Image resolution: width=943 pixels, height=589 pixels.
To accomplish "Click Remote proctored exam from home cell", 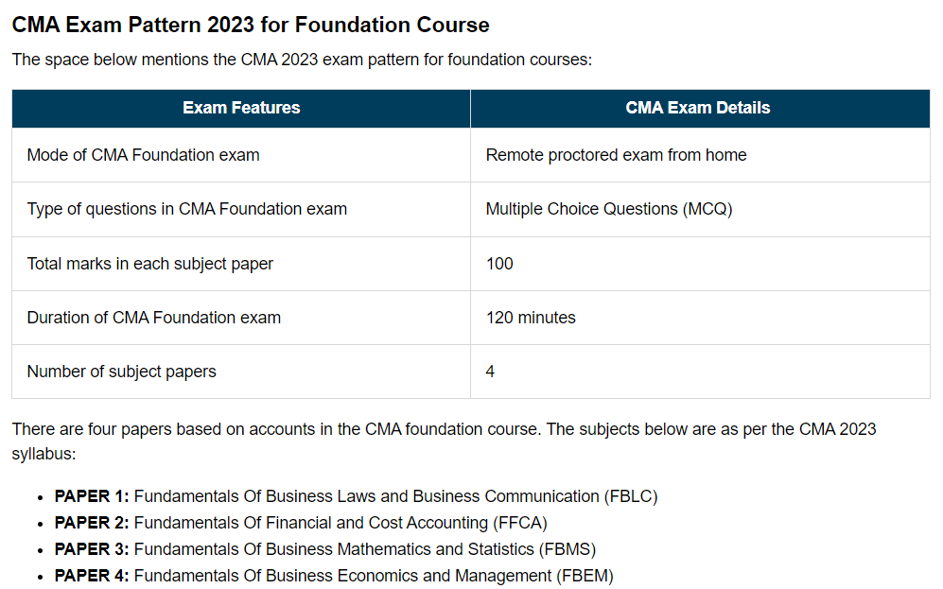I will (616, 155).
